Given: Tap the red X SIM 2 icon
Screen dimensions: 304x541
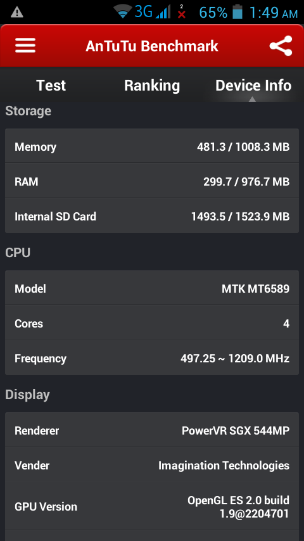Looking at the screenshot, I should tap(182, 12).
